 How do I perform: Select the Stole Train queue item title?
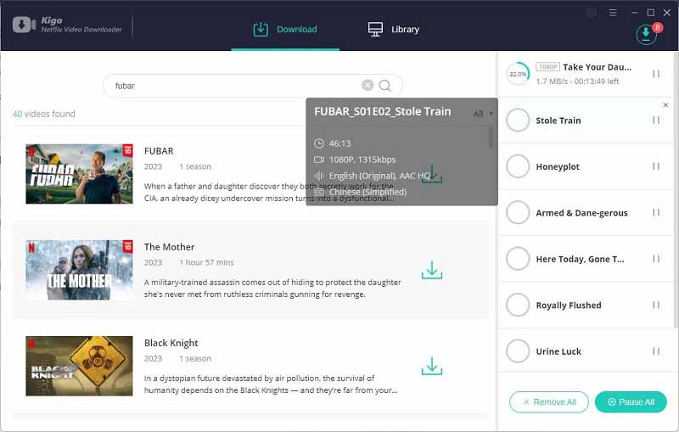(x=558, y=121)
